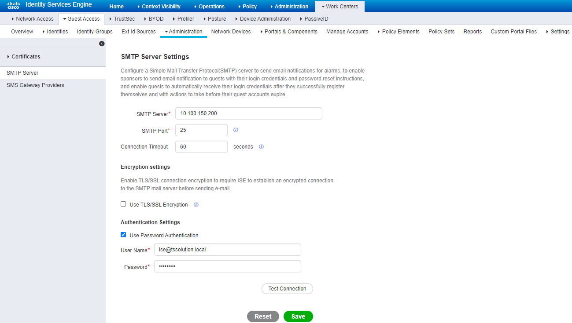Open info icon next to SMTP Port
572x323 pixels.
(x=236, y=130)
